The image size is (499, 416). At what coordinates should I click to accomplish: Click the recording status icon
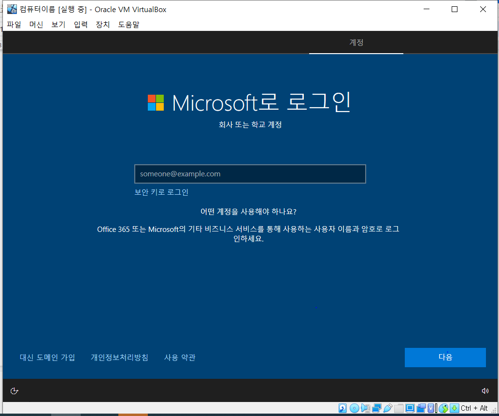pyautogui.click(x=421, y=408)
